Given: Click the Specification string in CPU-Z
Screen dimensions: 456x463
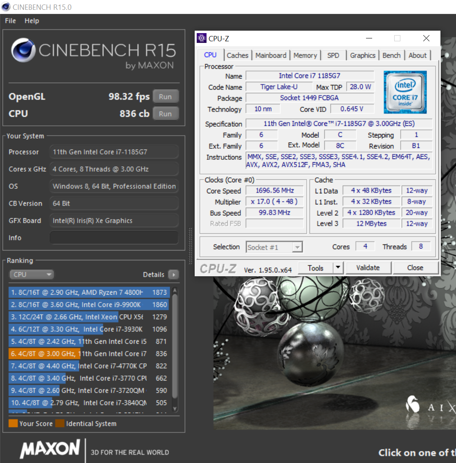Looking at the screenshot, I should click(x=339, y=123).
